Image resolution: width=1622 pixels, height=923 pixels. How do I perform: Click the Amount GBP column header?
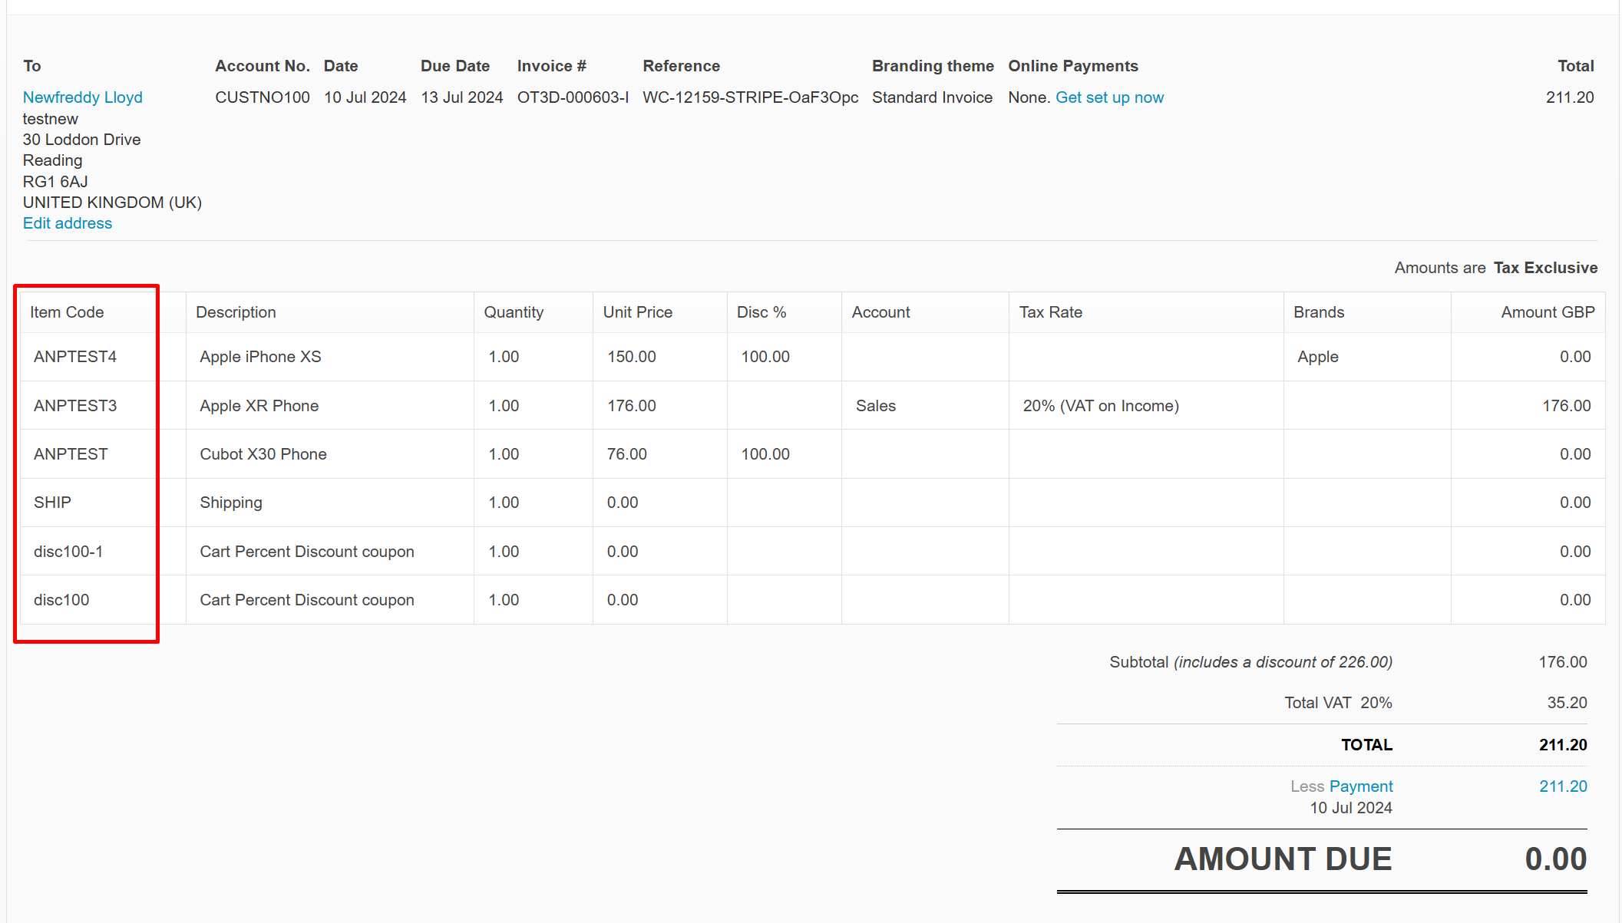pyautogui.click(x=1547, y=312)
